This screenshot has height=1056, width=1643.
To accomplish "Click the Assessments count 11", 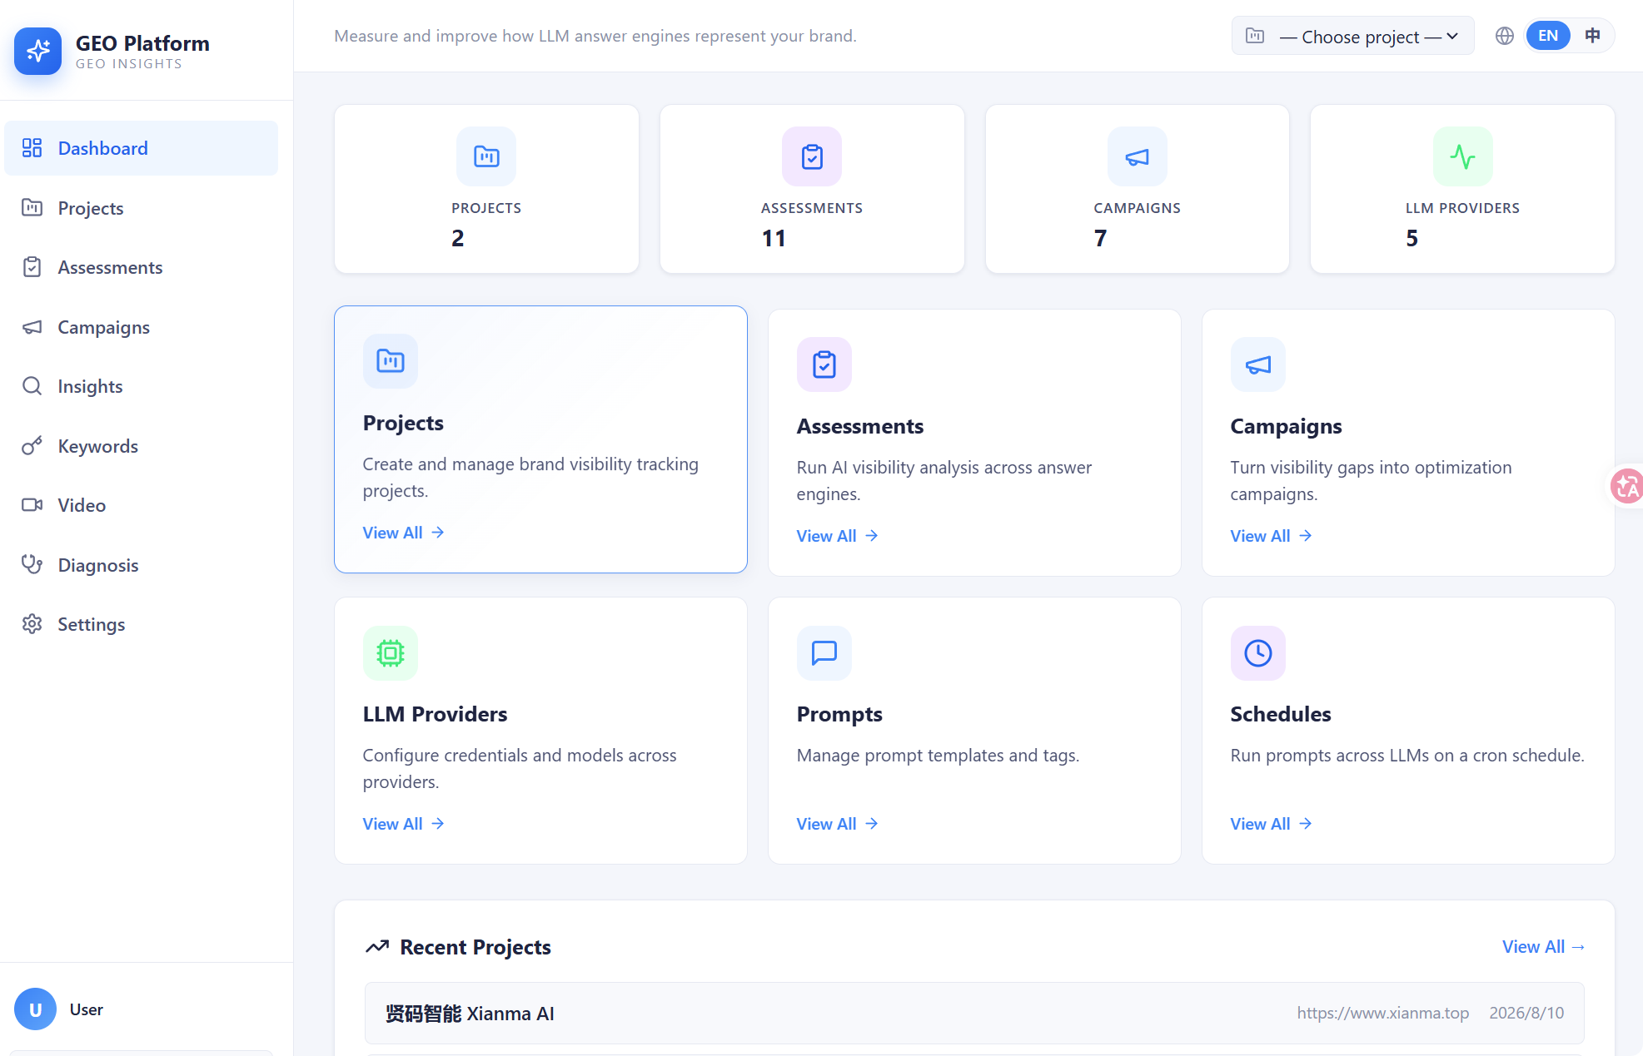I will coord(774,238).
